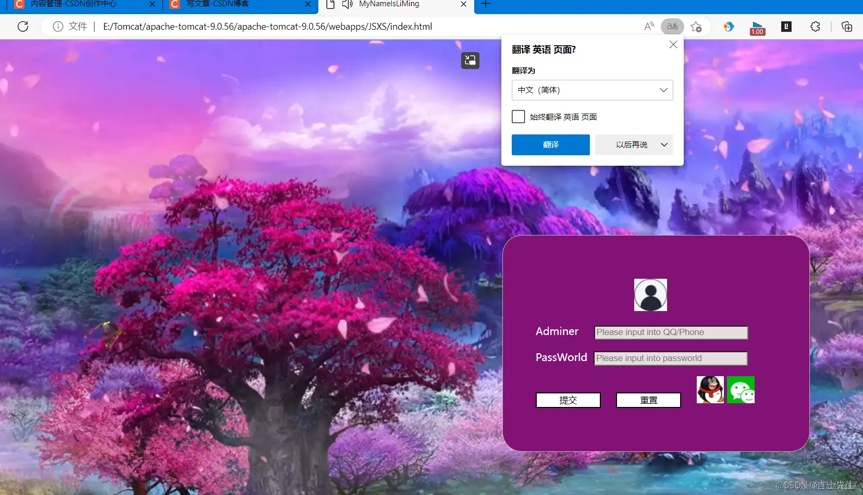
Task: Add page to favorites with star icon
Action: pos(697,26)
